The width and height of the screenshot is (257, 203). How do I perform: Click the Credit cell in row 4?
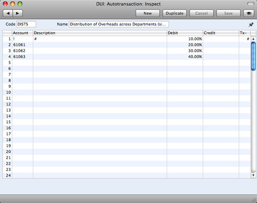221,57
